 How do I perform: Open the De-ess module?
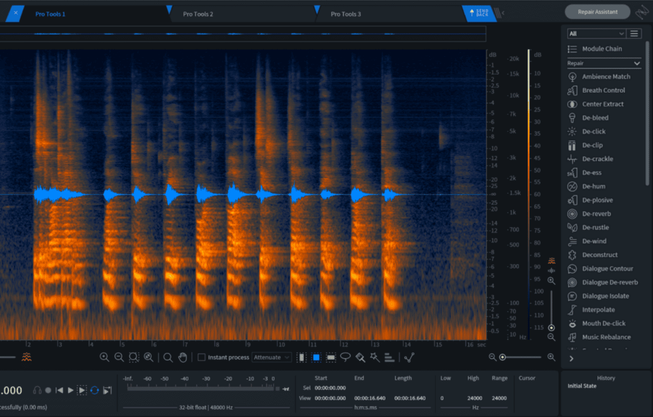click(x=585, y=173)
